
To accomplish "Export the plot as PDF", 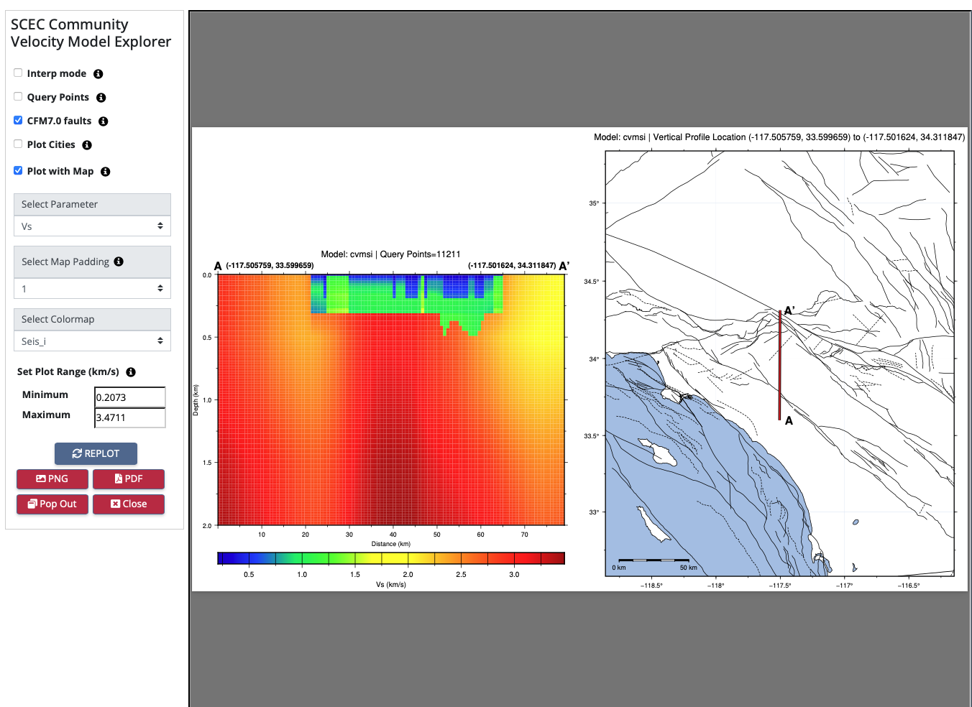I will pyautogui.click(x=129, y=479).
